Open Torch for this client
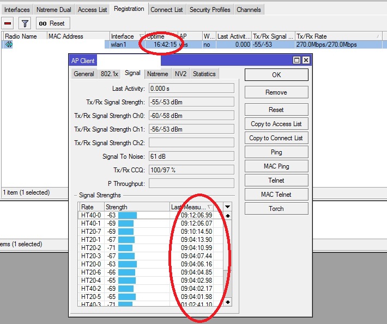 click(x=276, y=209)
